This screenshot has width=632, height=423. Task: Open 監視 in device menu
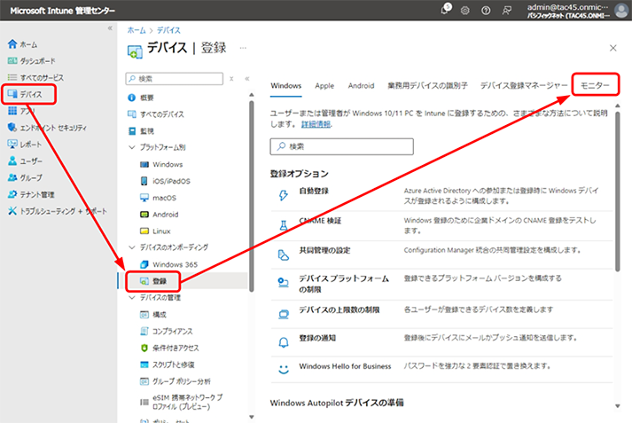[141, 130]
